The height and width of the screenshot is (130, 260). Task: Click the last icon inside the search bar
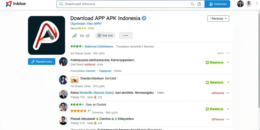[199, 4]
